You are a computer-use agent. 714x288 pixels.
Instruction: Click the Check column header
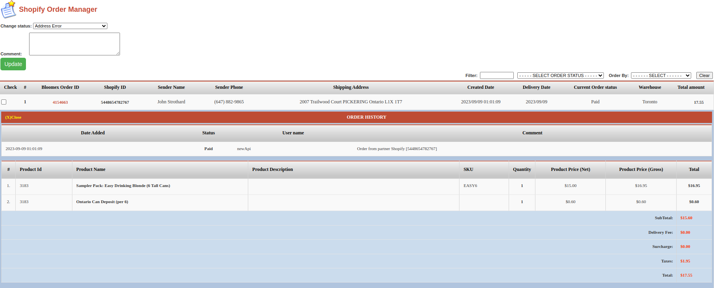pyautogui.click(x=11, y=87)
